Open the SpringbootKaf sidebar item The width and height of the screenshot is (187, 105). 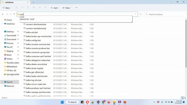point(11,74)
